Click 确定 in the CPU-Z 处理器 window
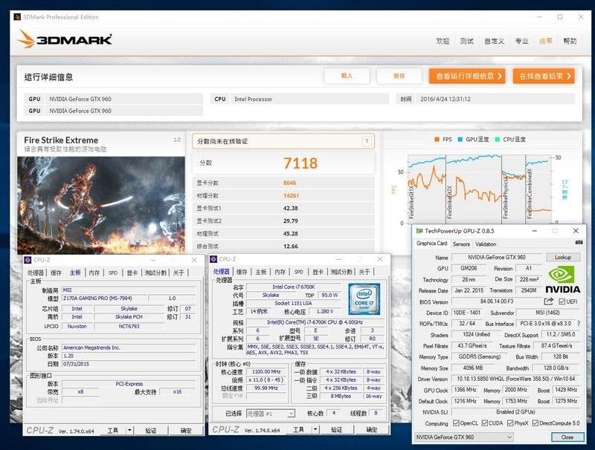This screenshot has height=450, width=595. tap(371, 429)
